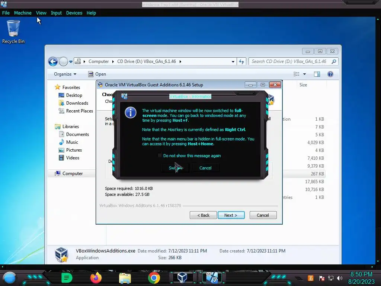The height and width of the screenshot is (286, 381).
Task: Click the drive icon in the address bar
Action: 78,61
